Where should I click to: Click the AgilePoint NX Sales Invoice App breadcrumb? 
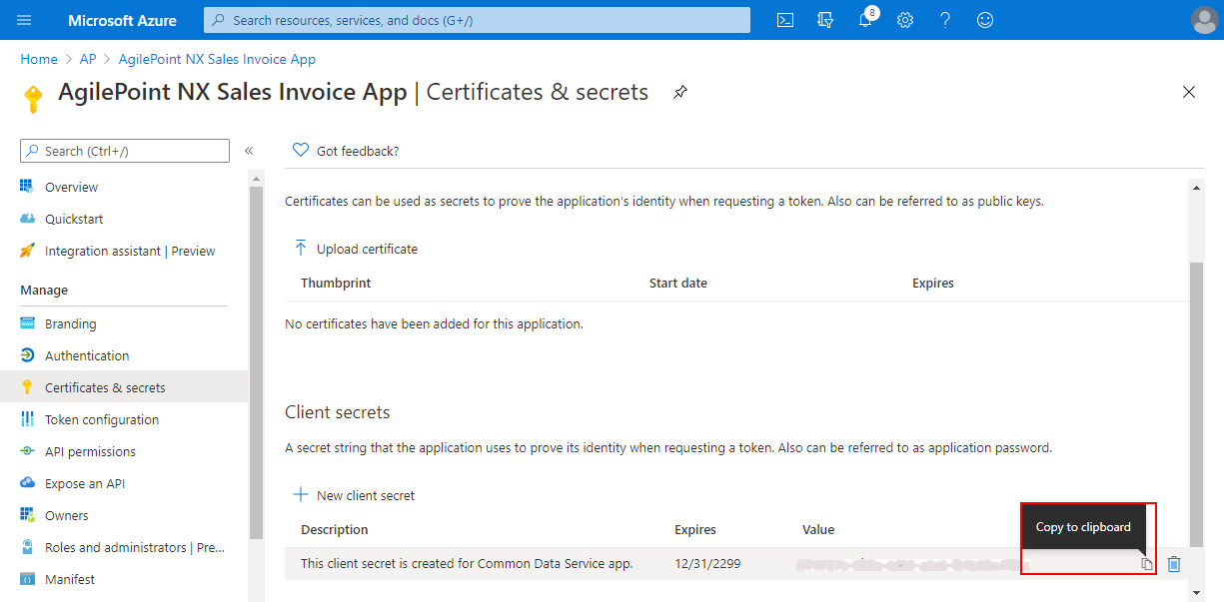tap(217, 60)
